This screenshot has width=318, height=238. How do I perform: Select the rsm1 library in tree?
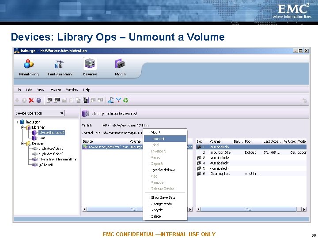click(42, 138)
